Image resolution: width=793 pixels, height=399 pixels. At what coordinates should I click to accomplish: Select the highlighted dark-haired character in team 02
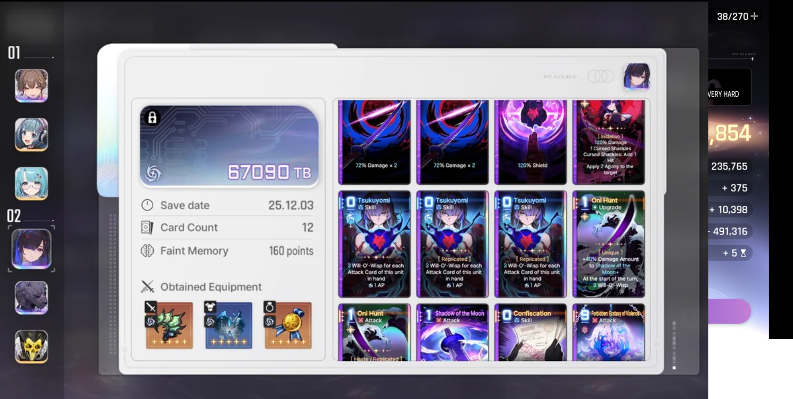pyautogui.click(x=31, y=249)
